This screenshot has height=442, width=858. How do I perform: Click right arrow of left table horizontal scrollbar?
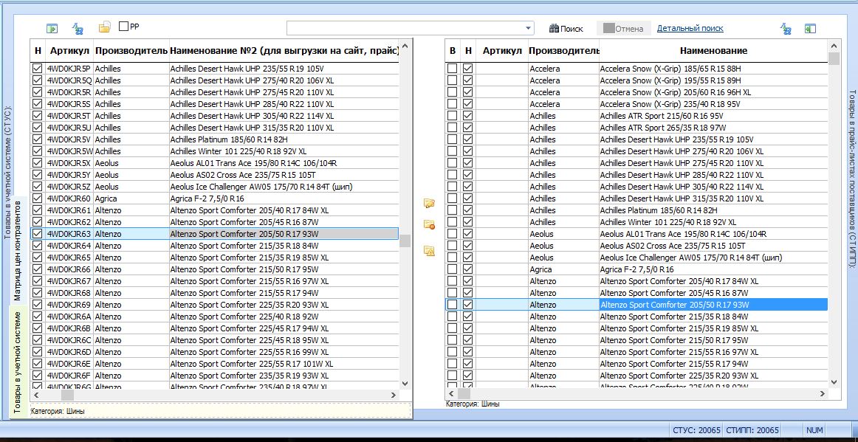[x=393, y=395]
